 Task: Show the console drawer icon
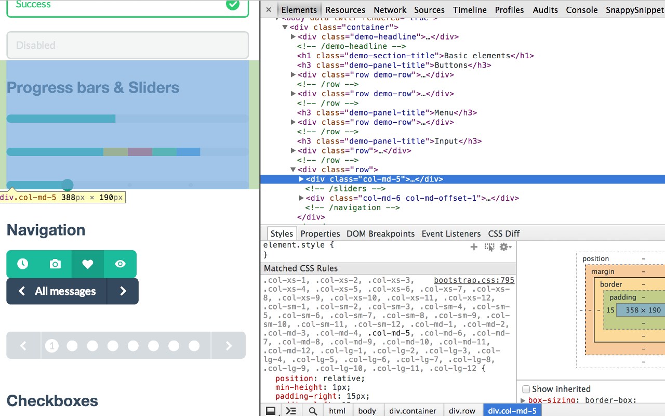tap(291, 411)
